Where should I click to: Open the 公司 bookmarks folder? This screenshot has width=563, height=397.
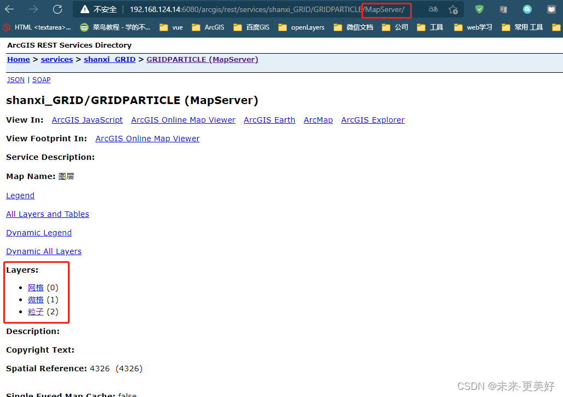(395, 27)
